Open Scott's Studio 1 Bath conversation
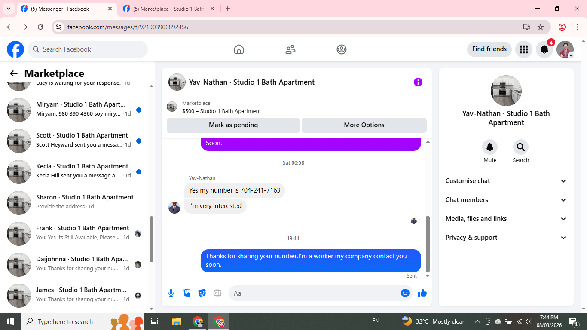 coord(76,141)
